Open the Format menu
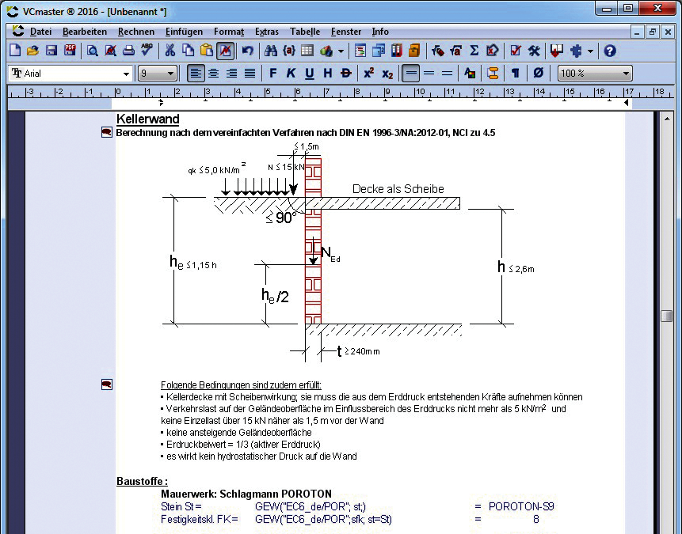This screenshot has height=534, width=682. coord(229,32)
